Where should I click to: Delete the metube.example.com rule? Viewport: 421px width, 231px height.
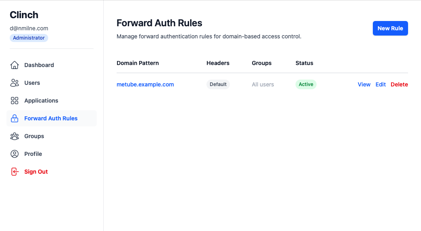click(x=399, y=84)
